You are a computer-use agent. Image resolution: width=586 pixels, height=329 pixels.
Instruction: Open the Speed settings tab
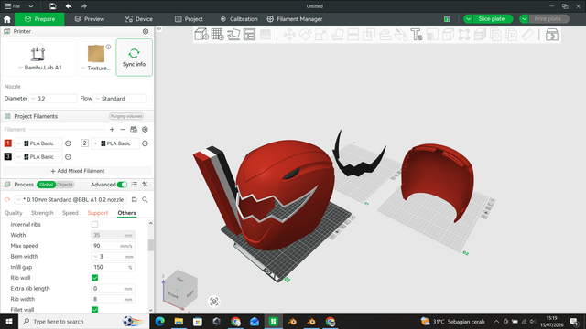click(71, 213)
